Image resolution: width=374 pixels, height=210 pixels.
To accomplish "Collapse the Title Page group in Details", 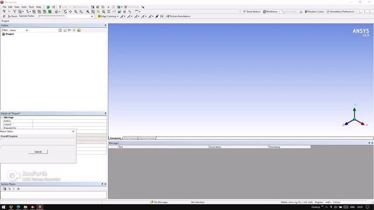I will click(x=2, y=117).
